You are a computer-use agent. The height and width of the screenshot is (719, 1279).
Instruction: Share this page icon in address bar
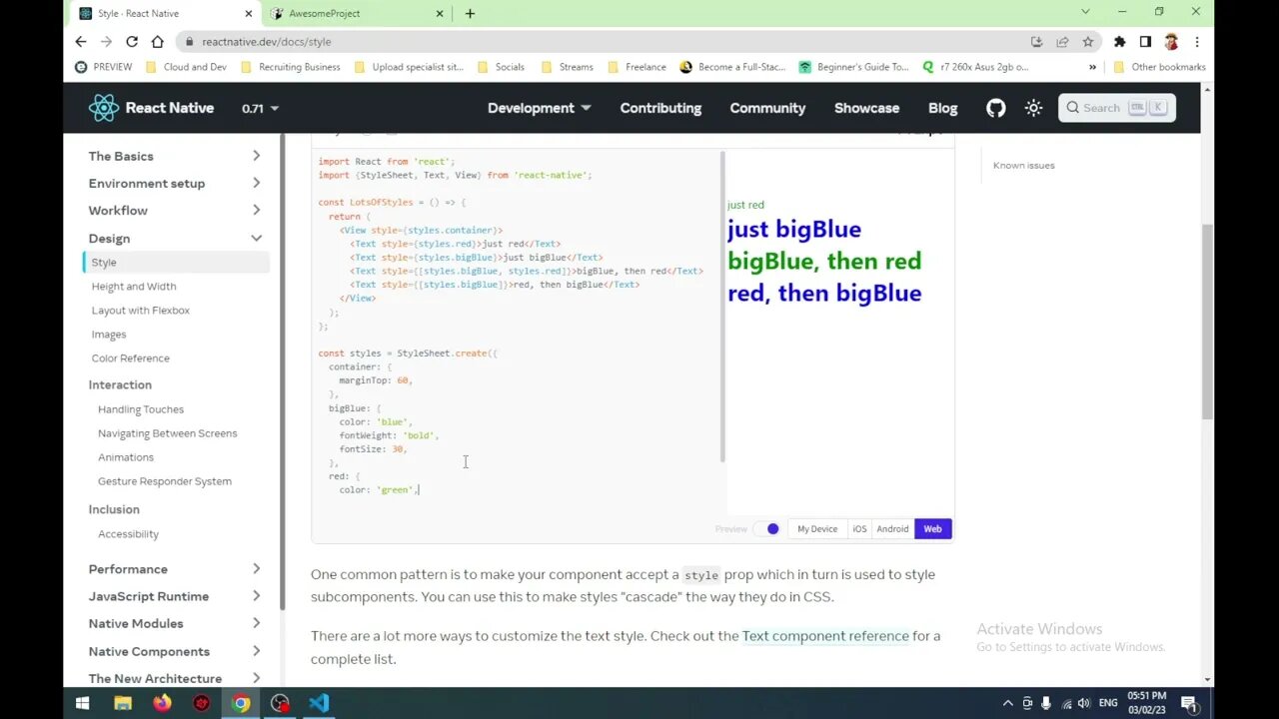[1062, 41]
